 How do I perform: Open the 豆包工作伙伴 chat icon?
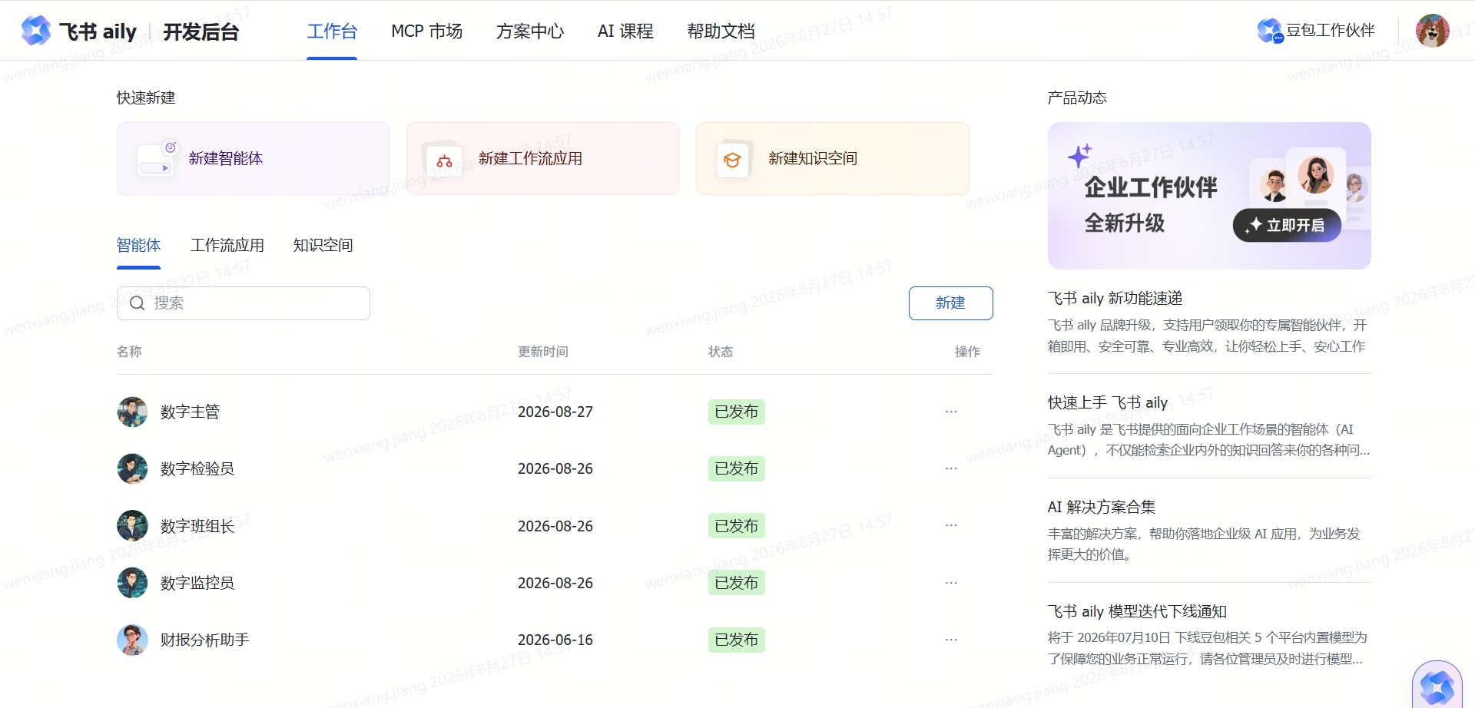pyautogui.click(x=1270, y=31)
